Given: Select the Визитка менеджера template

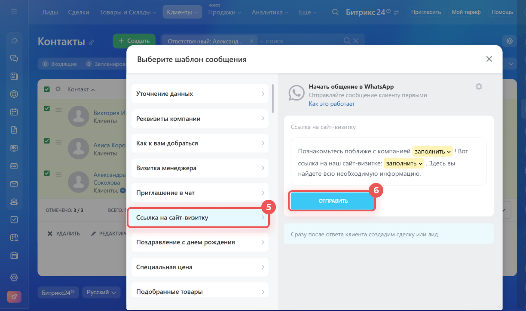Looking at the screenshot, I should [x=200, y=168].
